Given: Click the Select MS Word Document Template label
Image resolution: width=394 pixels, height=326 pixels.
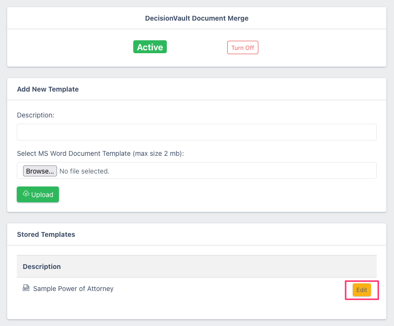Looking at the screenshot, I should tap(101, 153).
